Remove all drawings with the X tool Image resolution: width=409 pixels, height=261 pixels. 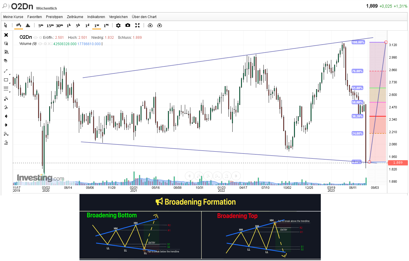coord(6,35)
